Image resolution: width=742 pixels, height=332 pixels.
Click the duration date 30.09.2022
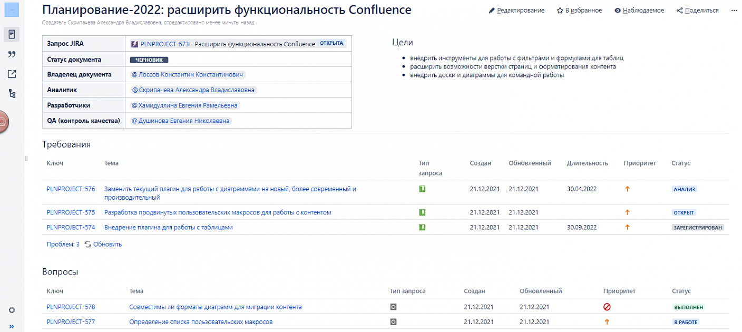[x=582, y=227]
